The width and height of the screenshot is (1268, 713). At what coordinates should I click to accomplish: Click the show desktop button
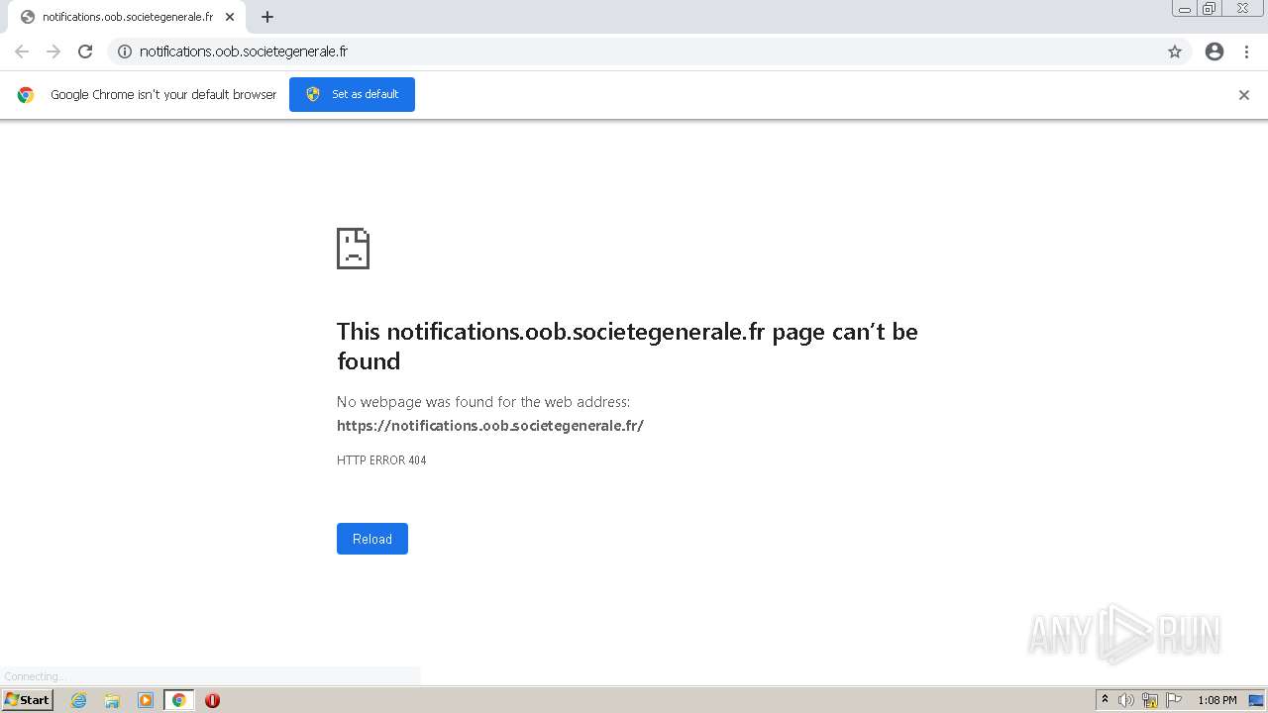point(1256,700)
